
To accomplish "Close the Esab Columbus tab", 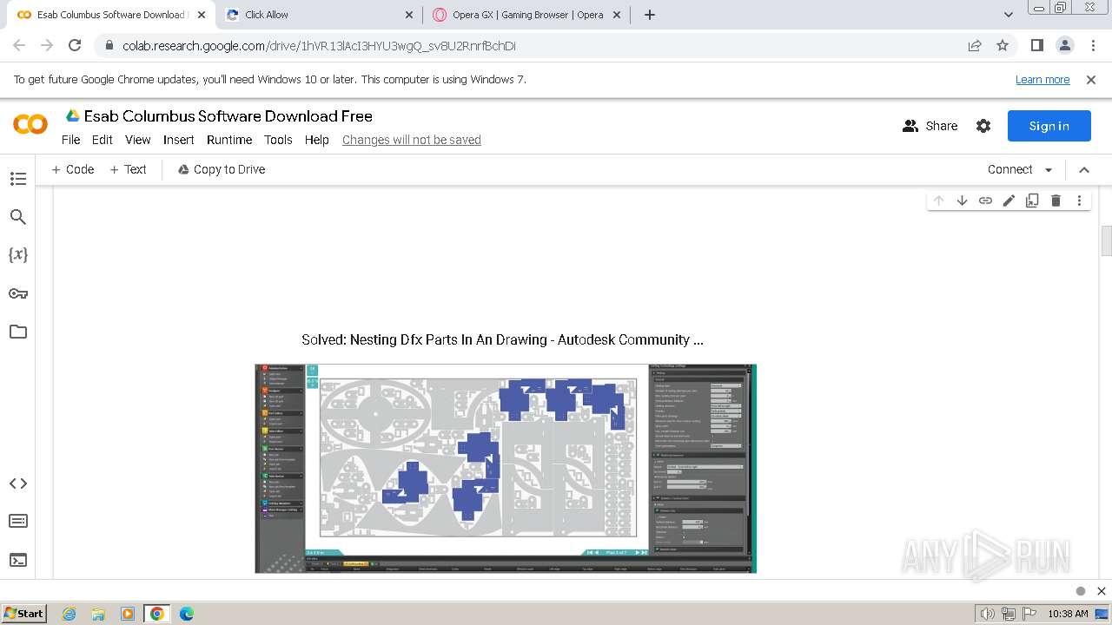I will pos(202,15).
